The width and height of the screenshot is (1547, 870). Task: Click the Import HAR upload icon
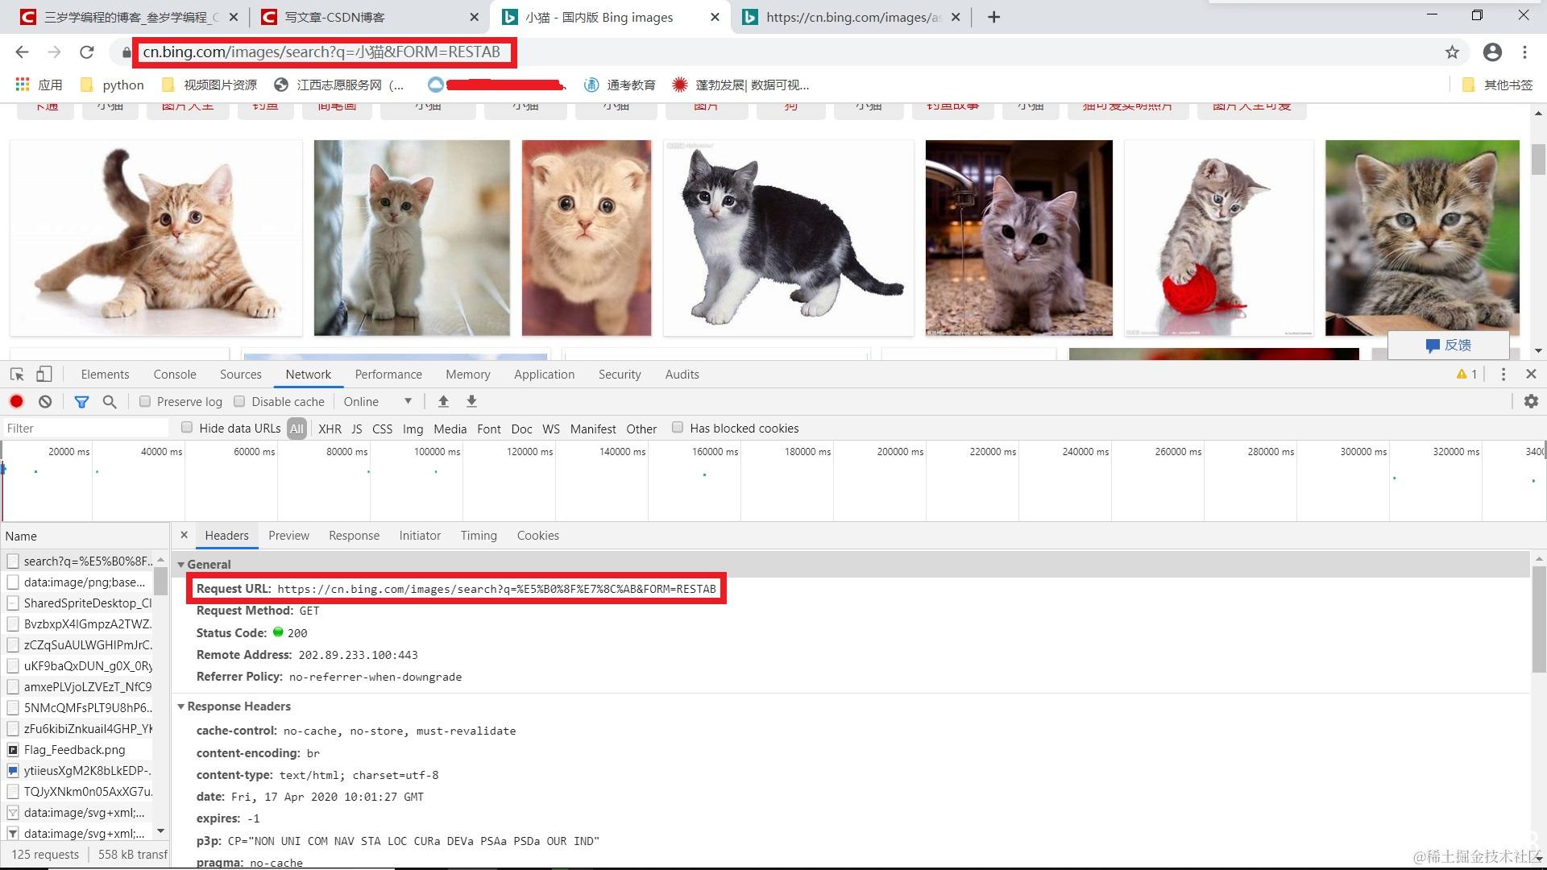[x=443, y=401]
